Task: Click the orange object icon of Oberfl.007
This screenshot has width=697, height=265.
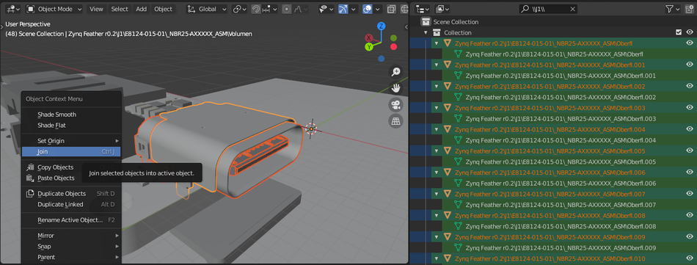Action: [x=448, y=194]
